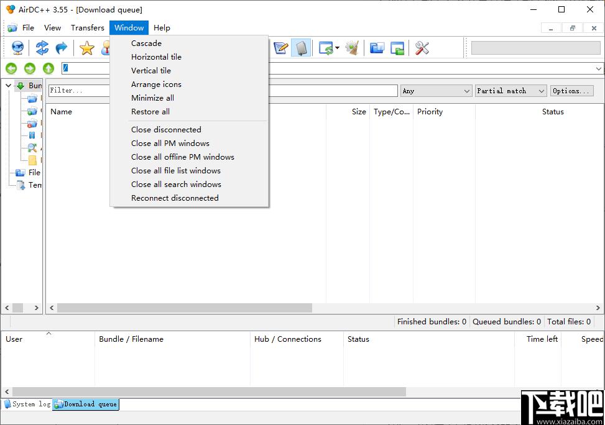Choose Restore all
605x425 pixels.
tap(189, 112)
